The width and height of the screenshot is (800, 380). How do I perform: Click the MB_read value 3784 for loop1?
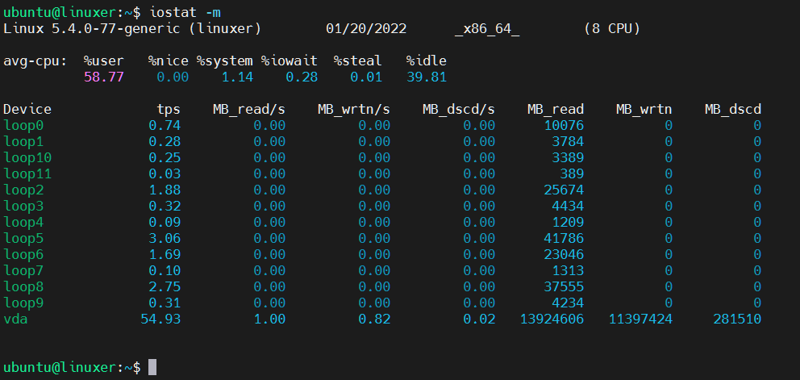pyautogui.click(x=568, y=141)
